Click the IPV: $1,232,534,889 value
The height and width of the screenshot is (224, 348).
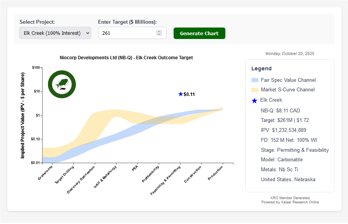coord(283,130)
